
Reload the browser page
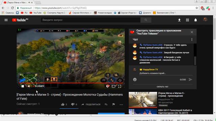12,8
